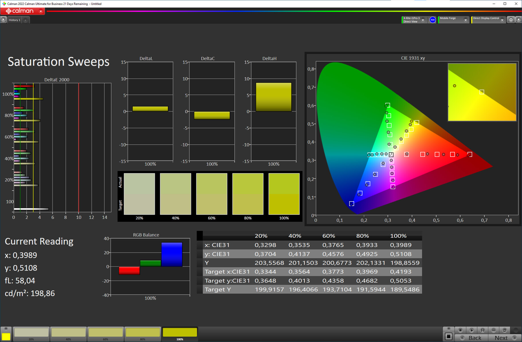The height and width of the screenshot is (342, 522).
Task: Click the blue S16 meter status icon
Action: pos(432,20)
